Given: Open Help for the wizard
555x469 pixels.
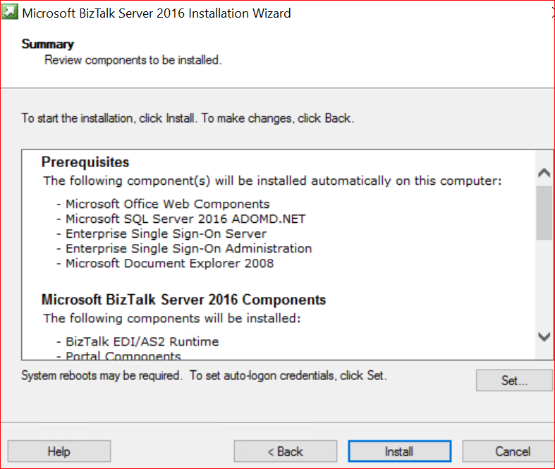Looking at the screenshot, I should click(59, 451).
